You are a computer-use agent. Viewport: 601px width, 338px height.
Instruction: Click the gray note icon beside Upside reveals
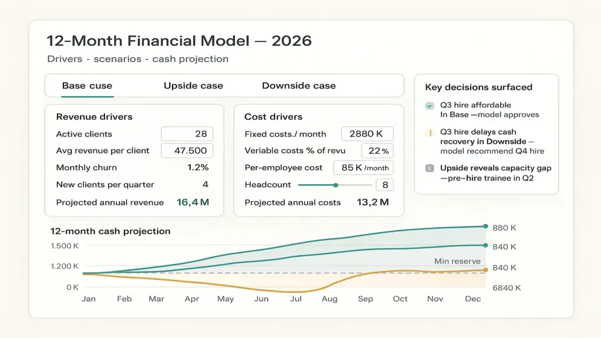coord(430,168)
